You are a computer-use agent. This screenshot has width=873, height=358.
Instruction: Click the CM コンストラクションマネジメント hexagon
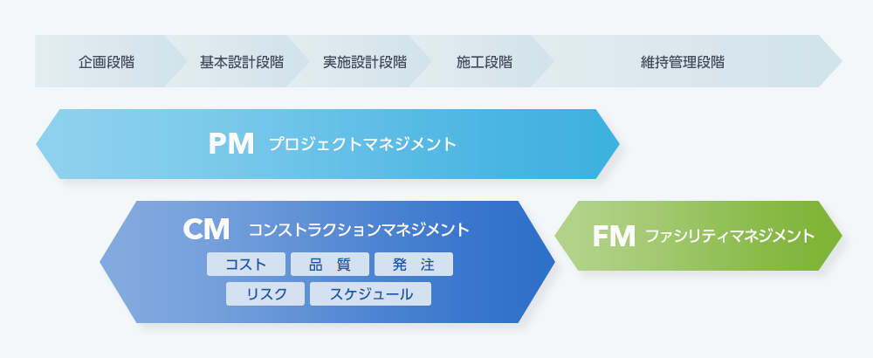[x=327, y=262]
